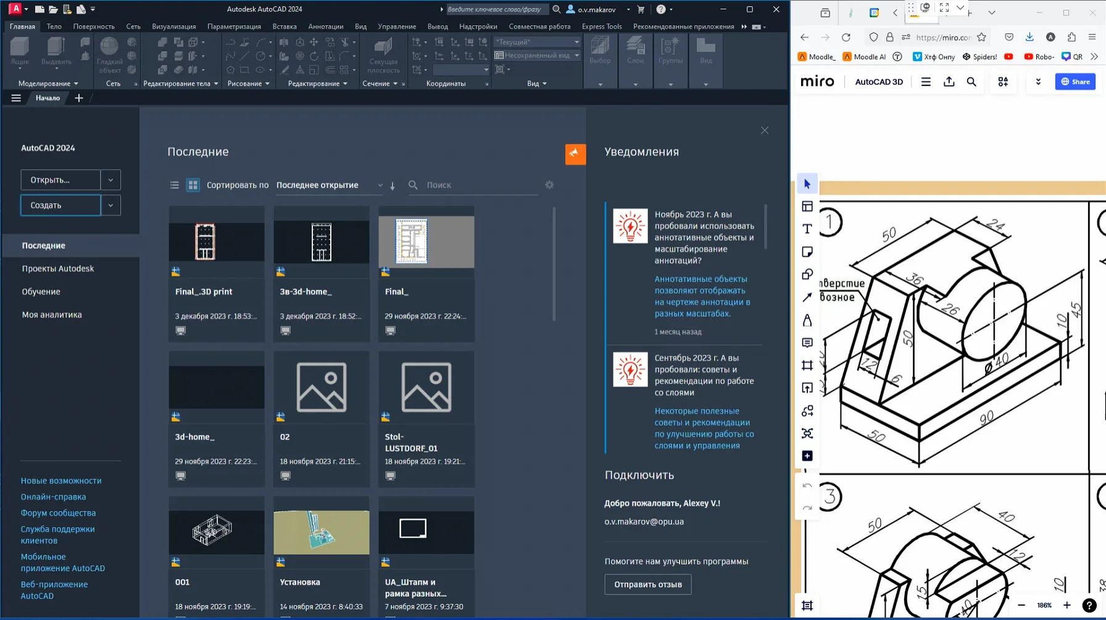Click the Miro board export icon
The width and height of the screenshot is (1106, 620).
pyautogui.click(x=949, y=82)
